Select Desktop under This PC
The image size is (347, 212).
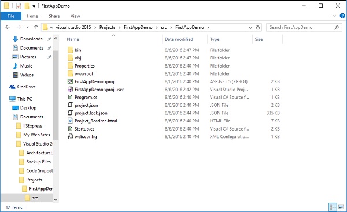pyautogui.click(x=24, y=108)
